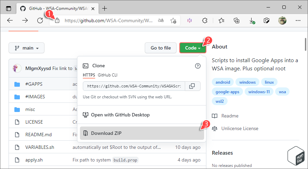308x169 pixels.
Task: Select the wsa topic tag
Action: (x=282, y=92)
